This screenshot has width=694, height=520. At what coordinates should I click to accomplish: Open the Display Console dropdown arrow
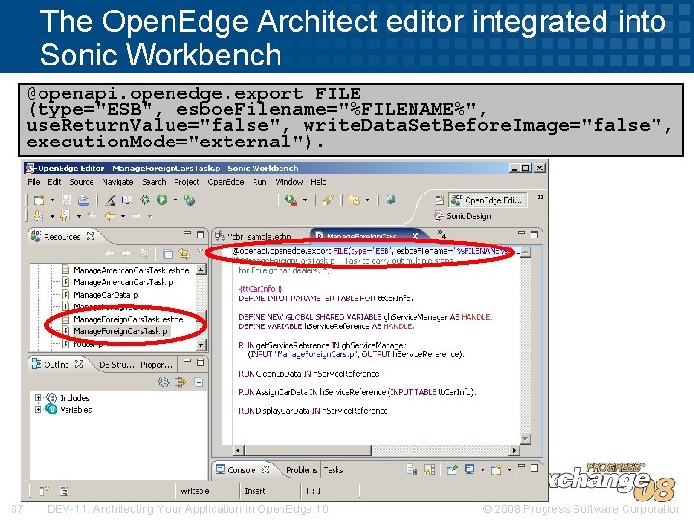click(x=482, y=470)
